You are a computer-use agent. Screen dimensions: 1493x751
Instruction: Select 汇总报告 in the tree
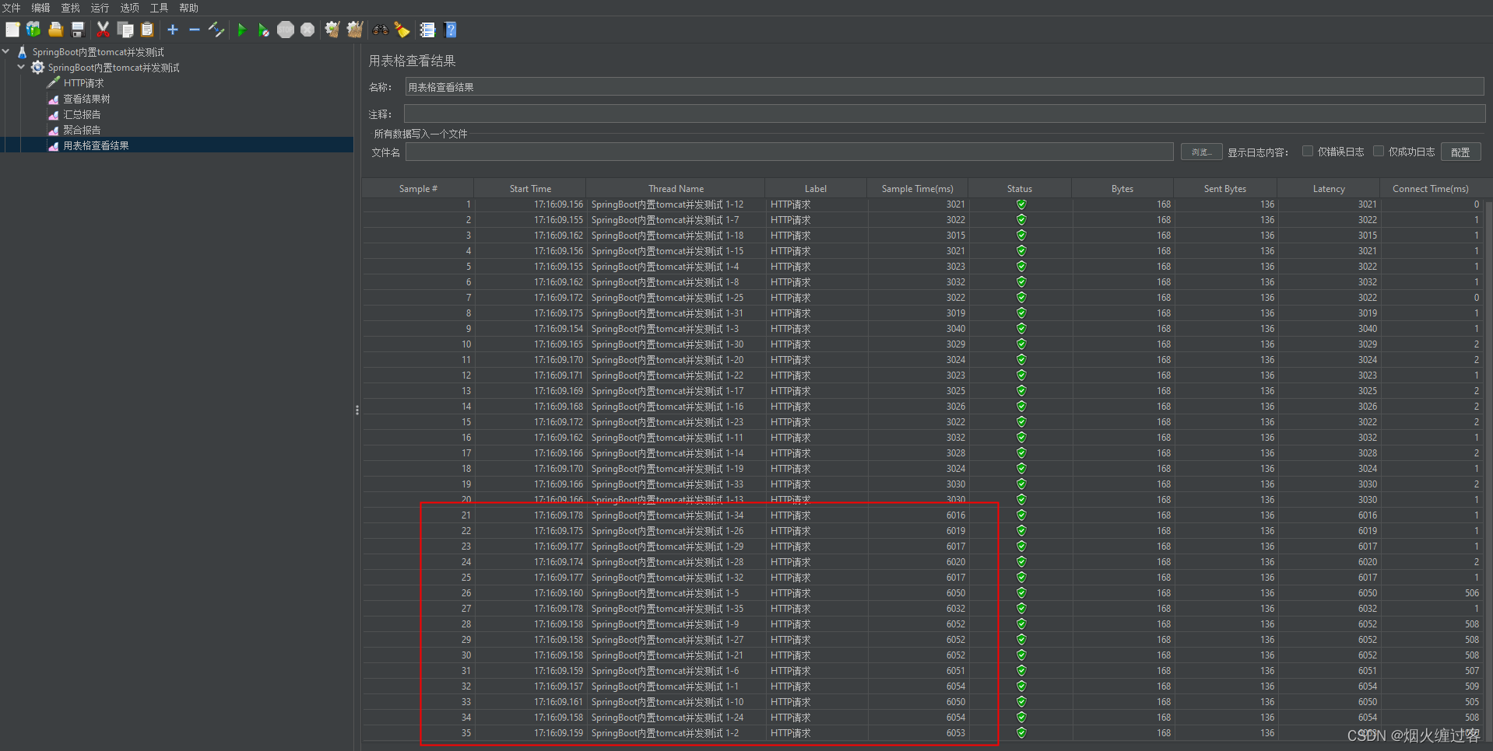pos(82,114)
